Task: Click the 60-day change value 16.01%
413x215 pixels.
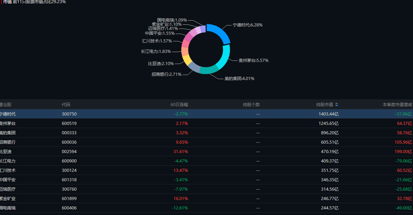Action: coord(181,199)
